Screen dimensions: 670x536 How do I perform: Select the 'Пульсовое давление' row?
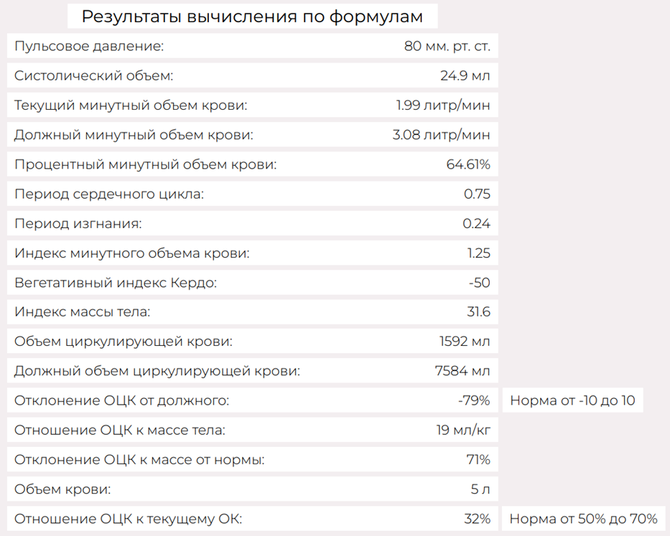(x=253, y=46)
